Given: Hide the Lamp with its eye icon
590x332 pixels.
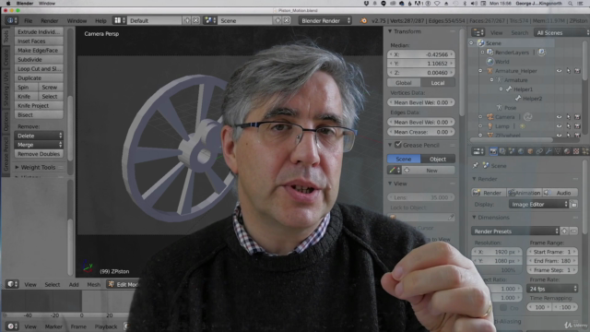Looking at the screenshot, I should (x=560, y=126).
